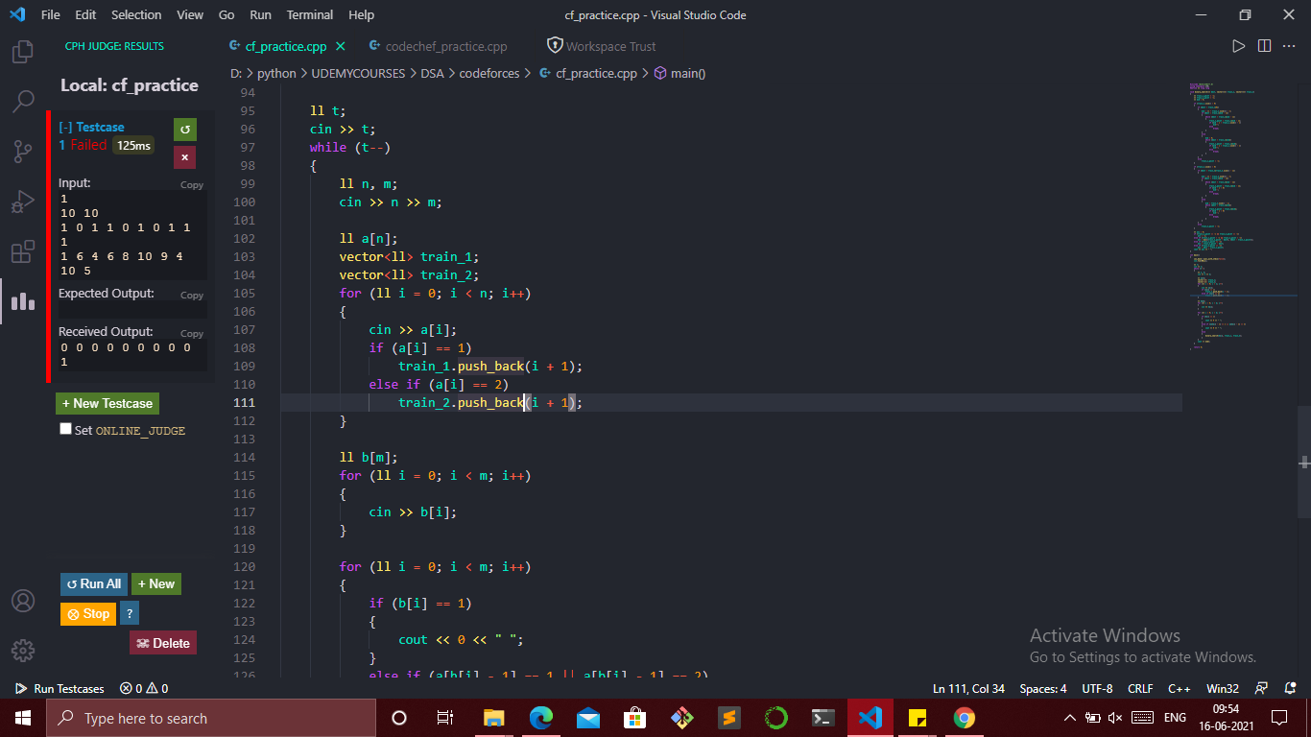1311x737 pixels.
Task: Open the editor More Actions ellipsis
Action: 1290,46
